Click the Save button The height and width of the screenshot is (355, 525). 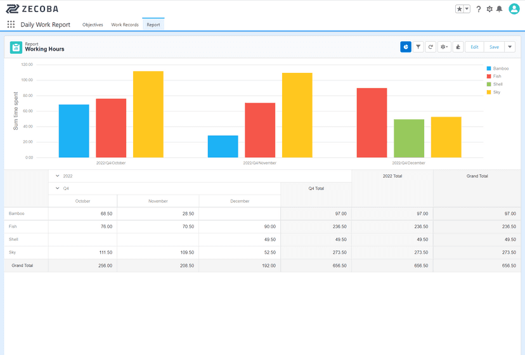tap(494, 47)
